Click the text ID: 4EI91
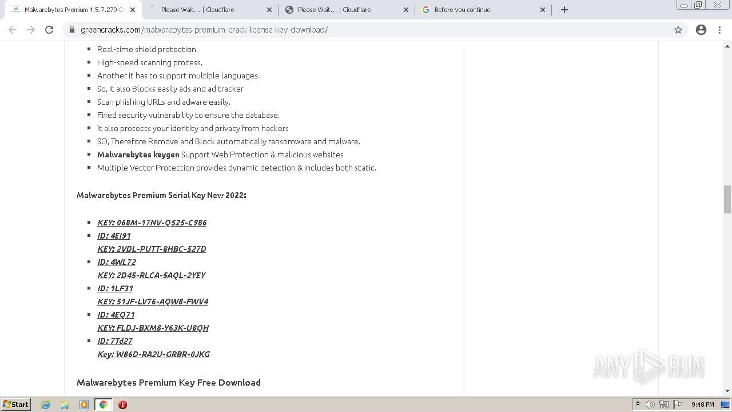The height and width of the screenshot is (412, 732). [114, 236]
